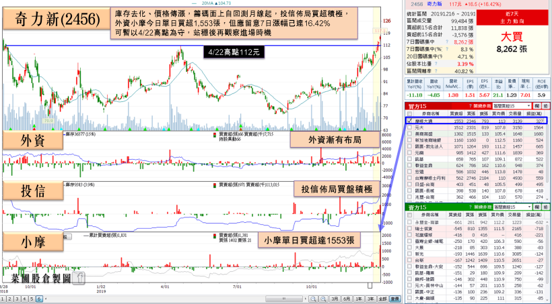The height and width of the screenshot is (304, 552).
Task: Sort the buyers list by the 買均價 column
Action: point(497,113)
